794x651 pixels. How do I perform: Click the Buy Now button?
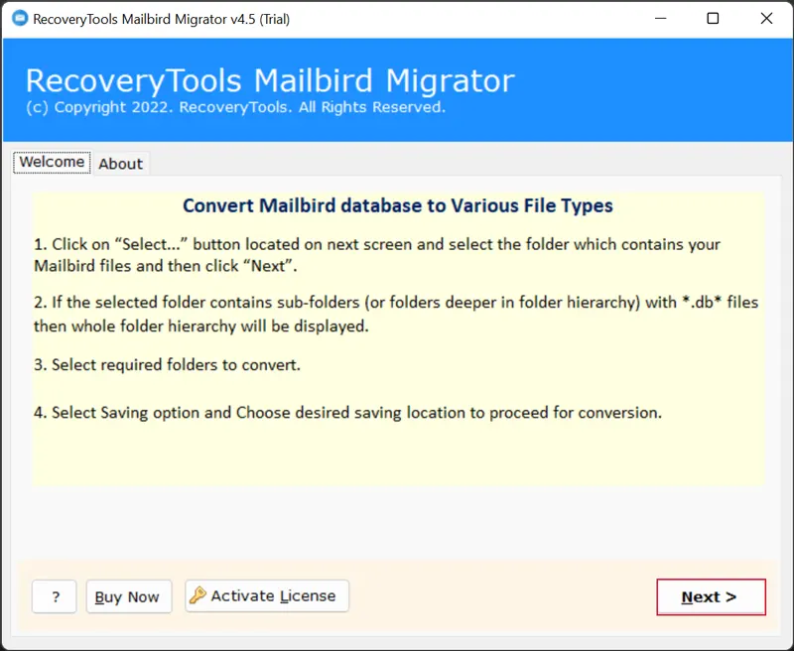128,596
